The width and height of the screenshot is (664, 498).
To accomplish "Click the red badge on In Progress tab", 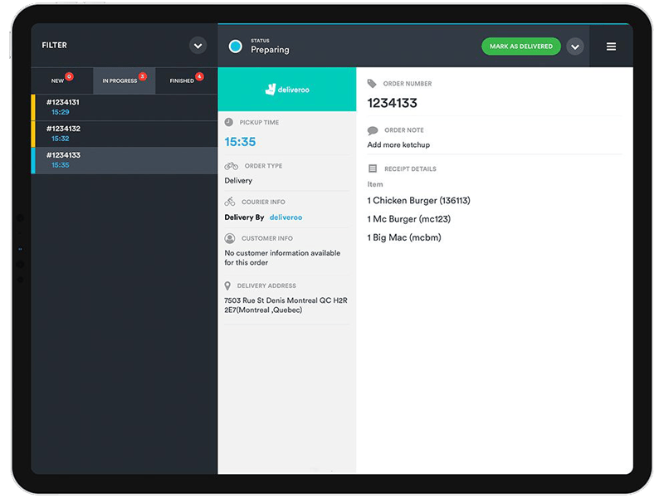I will click(x=143, y=76).
